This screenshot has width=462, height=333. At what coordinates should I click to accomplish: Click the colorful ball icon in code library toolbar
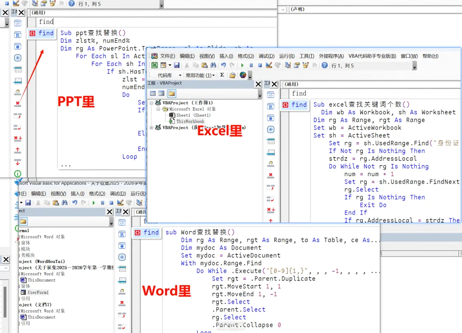point(243,75)
